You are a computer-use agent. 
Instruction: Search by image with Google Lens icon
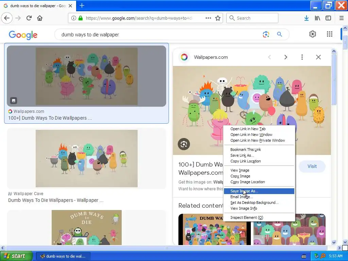(266, 34)
